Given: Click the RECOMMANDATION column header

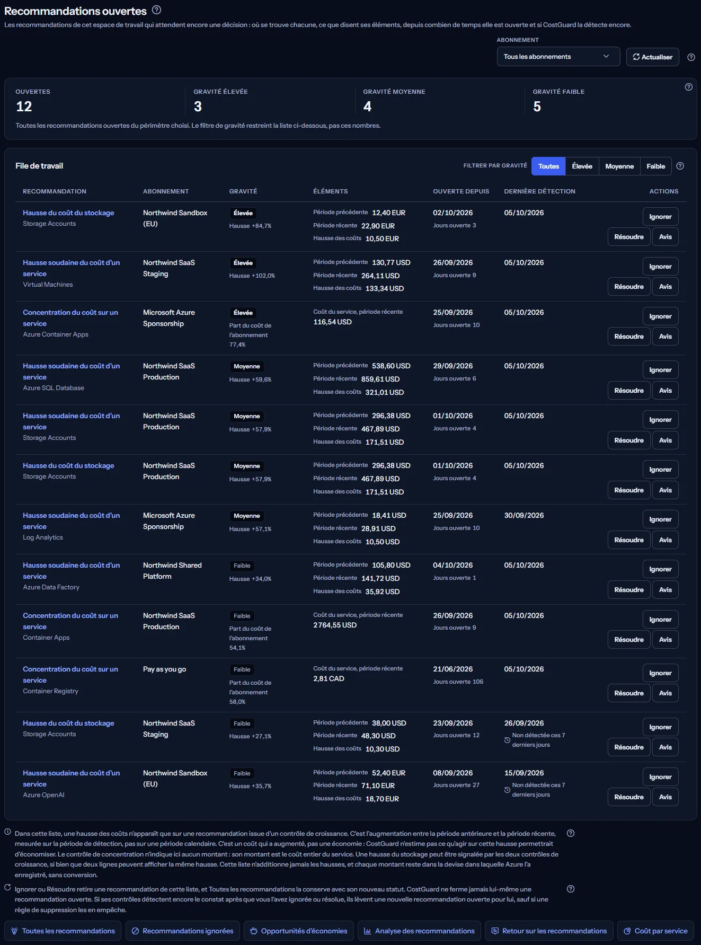Looking at the screenshot, I should tap(55, 191).
